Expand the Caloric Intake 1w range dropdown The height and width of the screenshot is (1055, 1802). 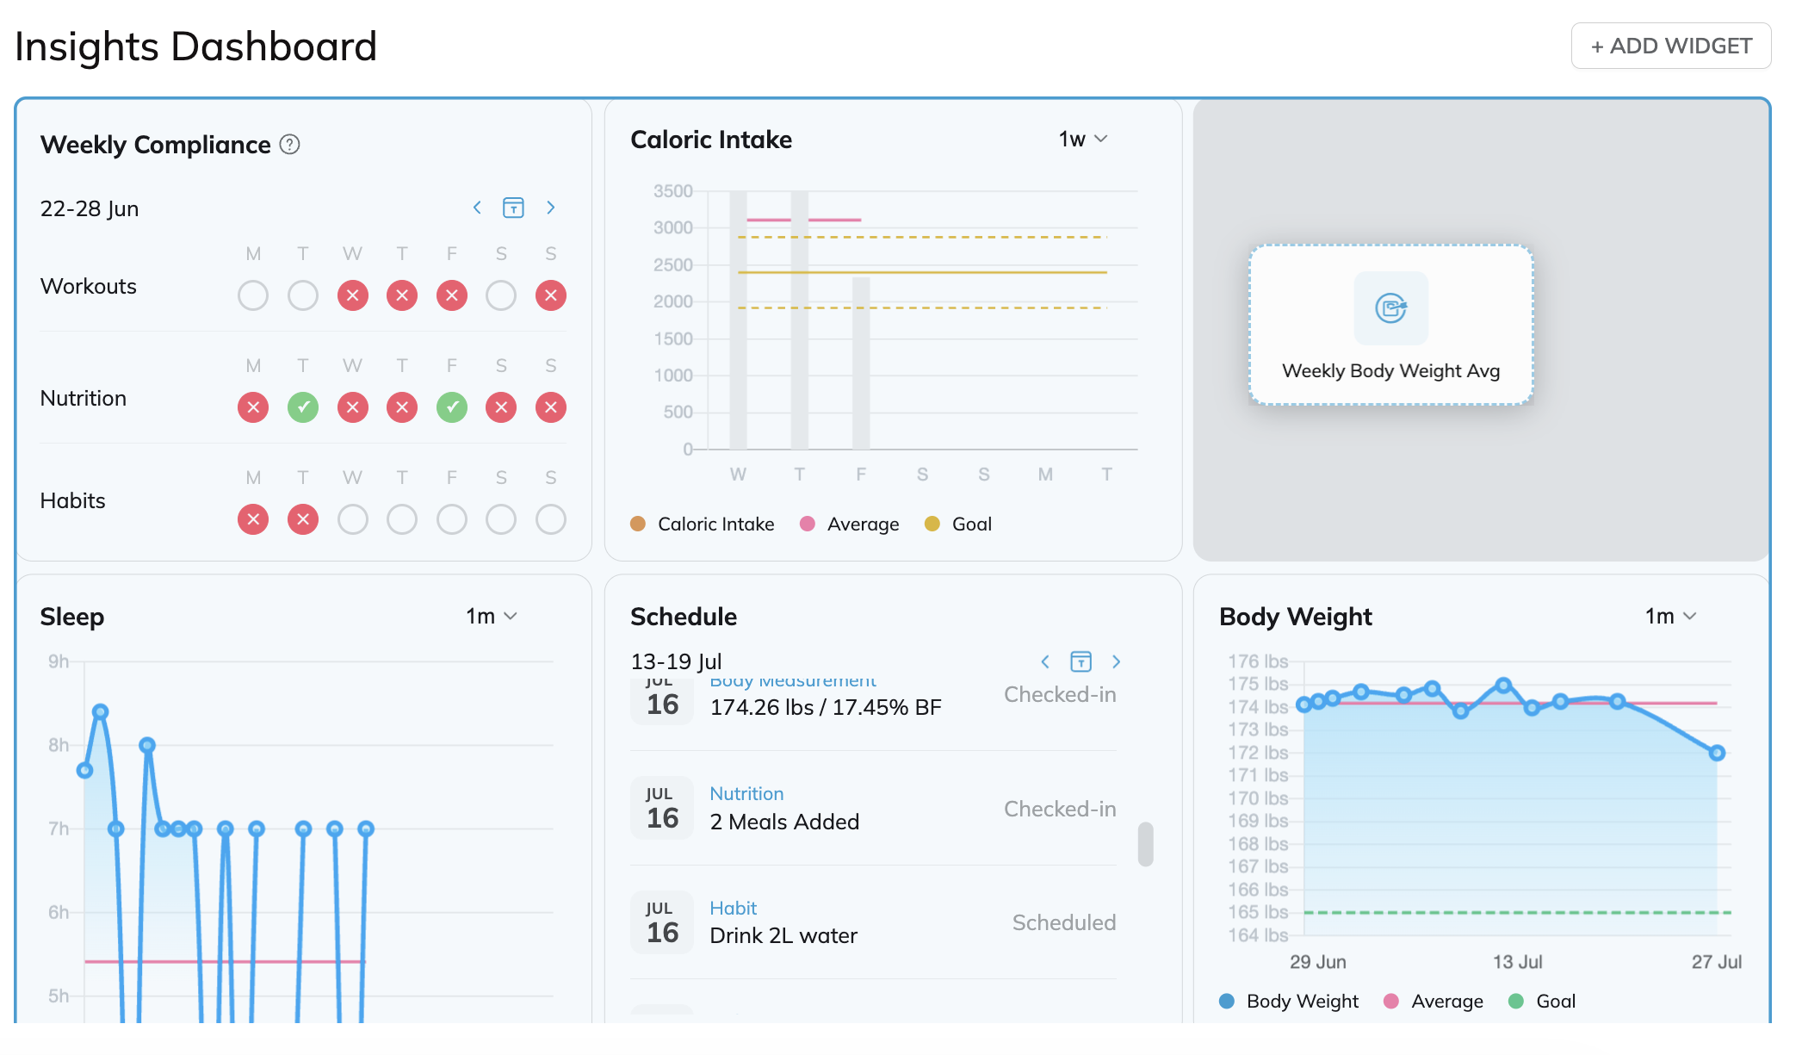tap(1083, 139)
